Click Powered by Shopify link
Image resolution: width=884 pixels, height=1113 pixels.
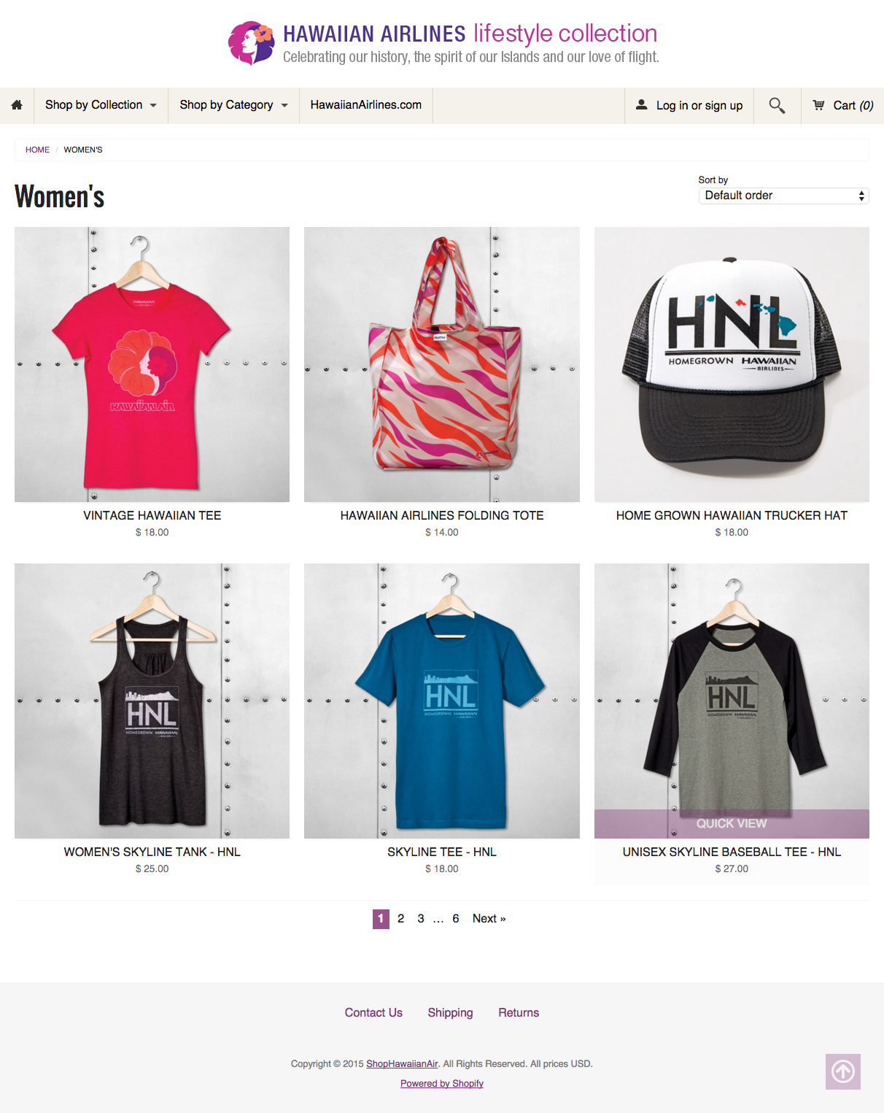click(x=442, y=1084)
